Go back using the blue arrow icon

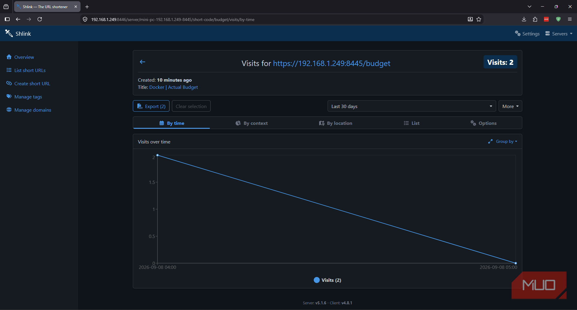click(142, 62)
